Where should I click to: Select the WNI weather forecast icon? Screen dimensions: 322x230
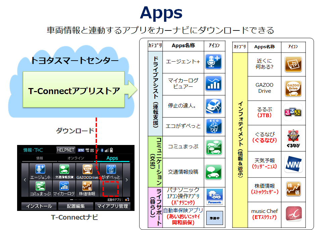coord(293,164)
